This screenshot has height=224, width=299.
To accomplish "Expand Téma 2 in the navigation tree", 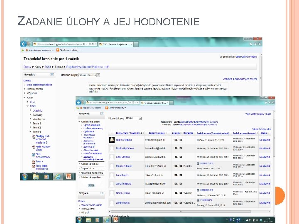I will coord(30,127).
